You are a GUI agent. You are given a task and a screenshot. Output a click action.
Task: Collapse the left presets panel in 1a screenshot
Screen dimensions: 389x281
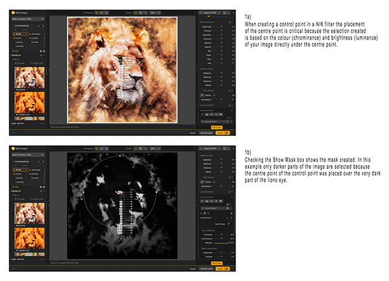(x=48, y=70)
